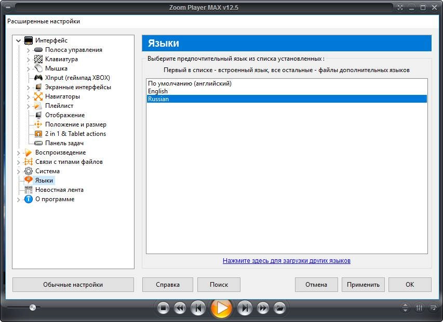443x322 pixels.
Task: Open link to download other languages
Action: 287,260
